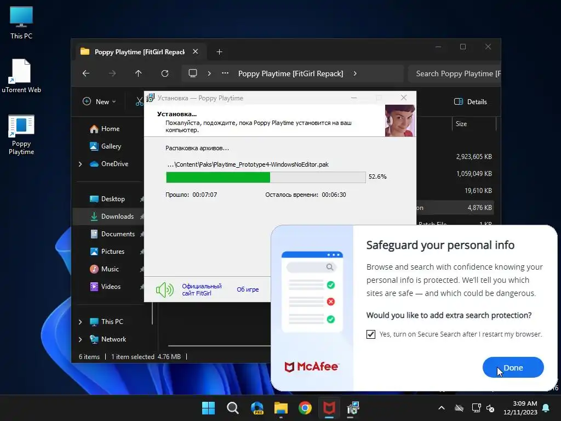The width and height of the screenshot is (561, 421).
Task: Open uTorrent Web desktop shortcut
Action: pos(21,76)
